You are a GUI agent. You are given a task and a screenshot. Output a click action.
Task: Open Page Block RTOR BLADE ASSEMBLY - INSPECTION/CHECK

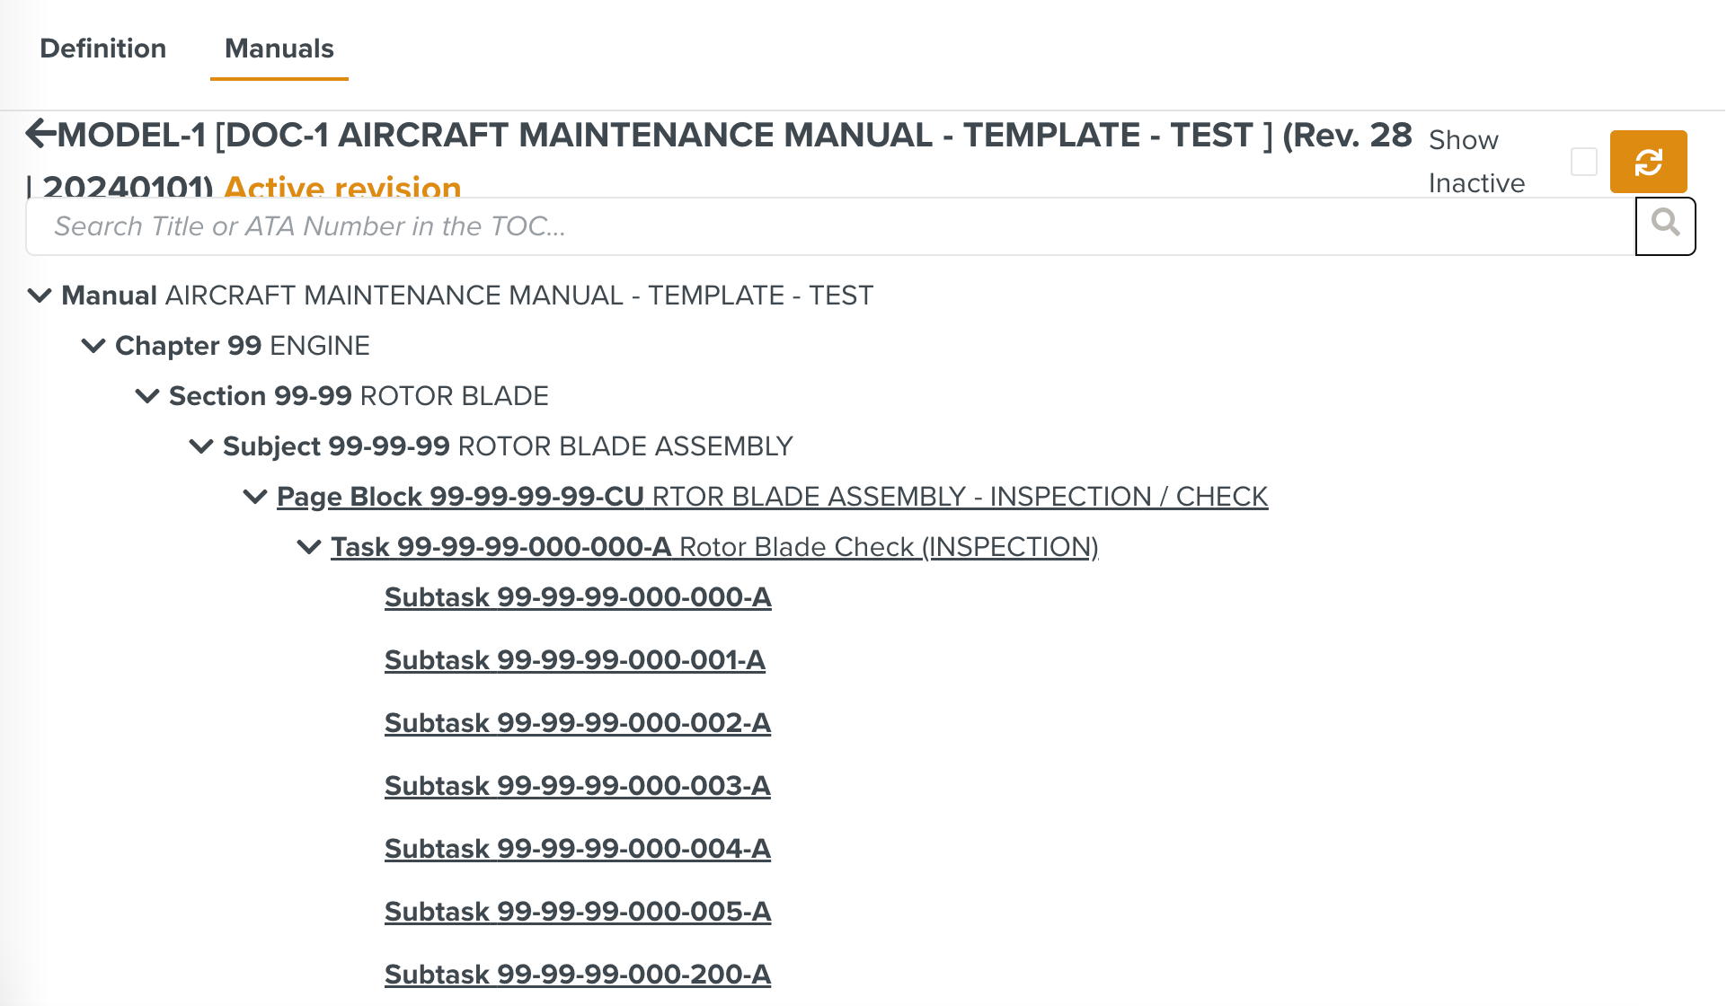pyautogui.click(x=773, y=496)
